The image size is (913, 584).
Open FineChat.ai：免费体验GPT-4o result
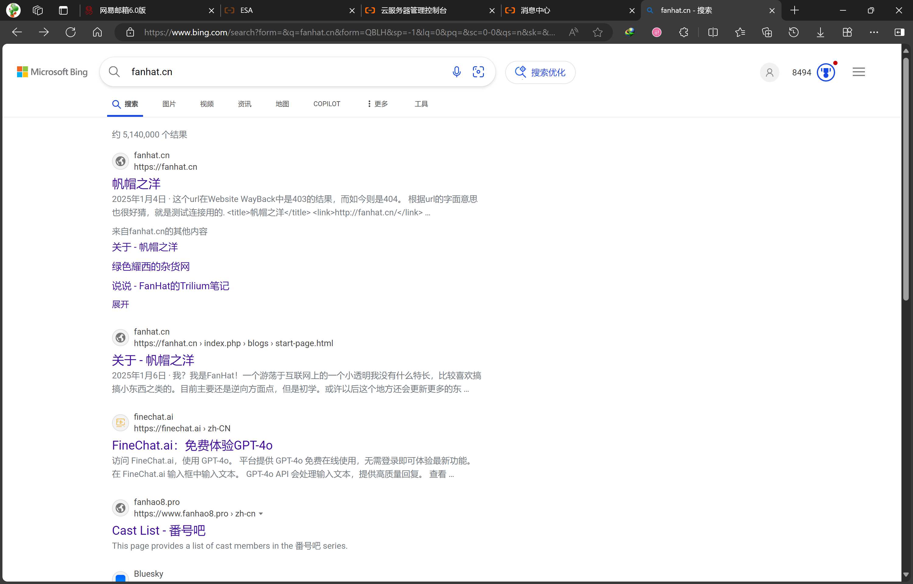(x=192, y=445)
